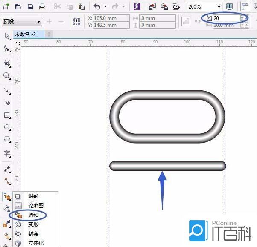Expand the Undo history dropdown arrow
Viewport: 257px width, 247px height.
[x=105, y=7]
